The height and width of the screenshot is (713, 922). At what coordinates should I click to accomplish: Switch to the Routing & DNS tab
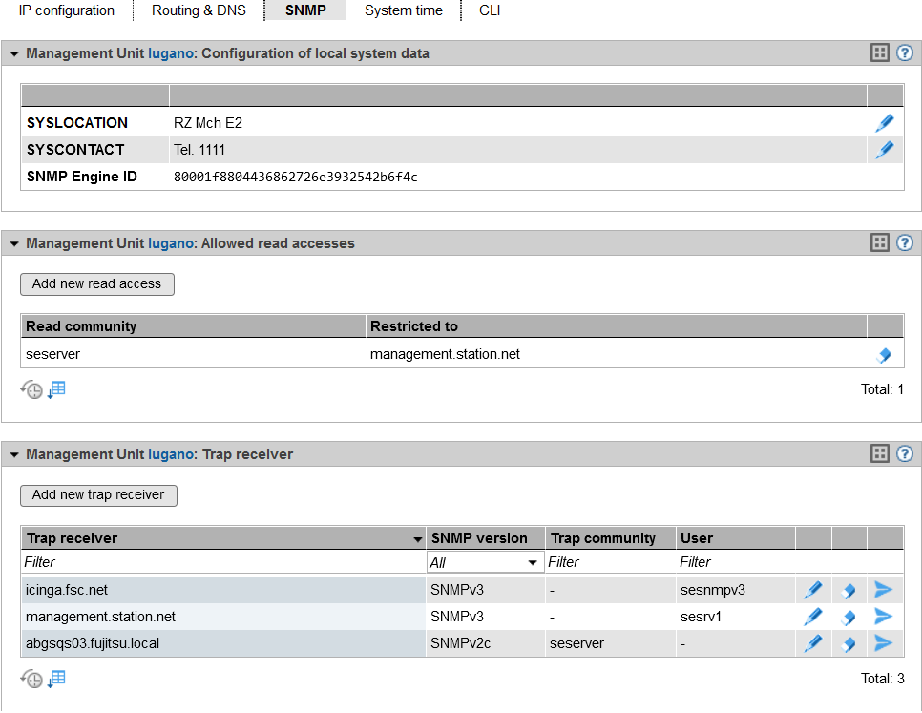(x=199, y=11)
